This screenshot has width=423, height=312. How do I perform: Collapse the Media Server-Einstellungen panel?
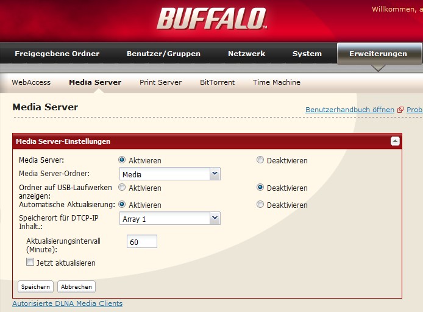point(395,141)
